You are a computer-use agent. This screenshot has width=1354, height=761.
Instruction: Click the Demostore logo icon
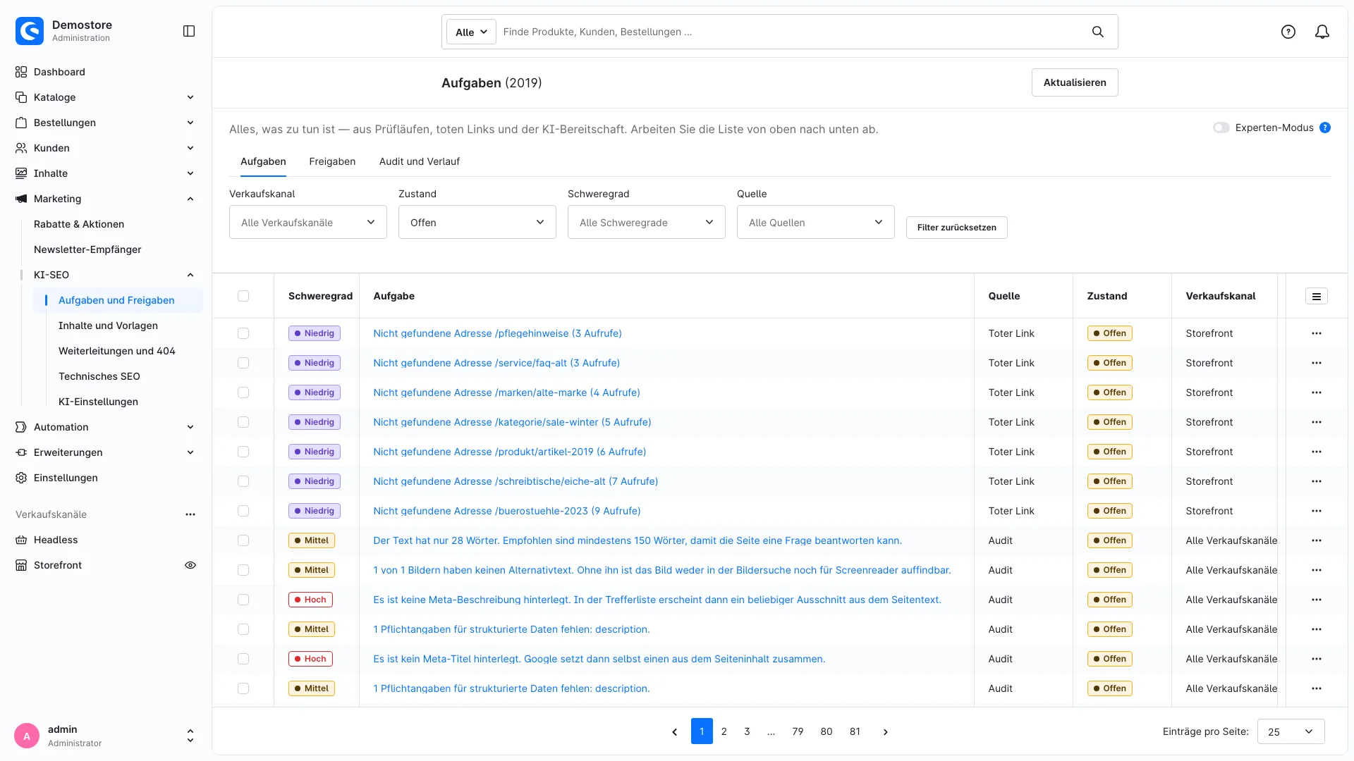(x=30, y=31)
